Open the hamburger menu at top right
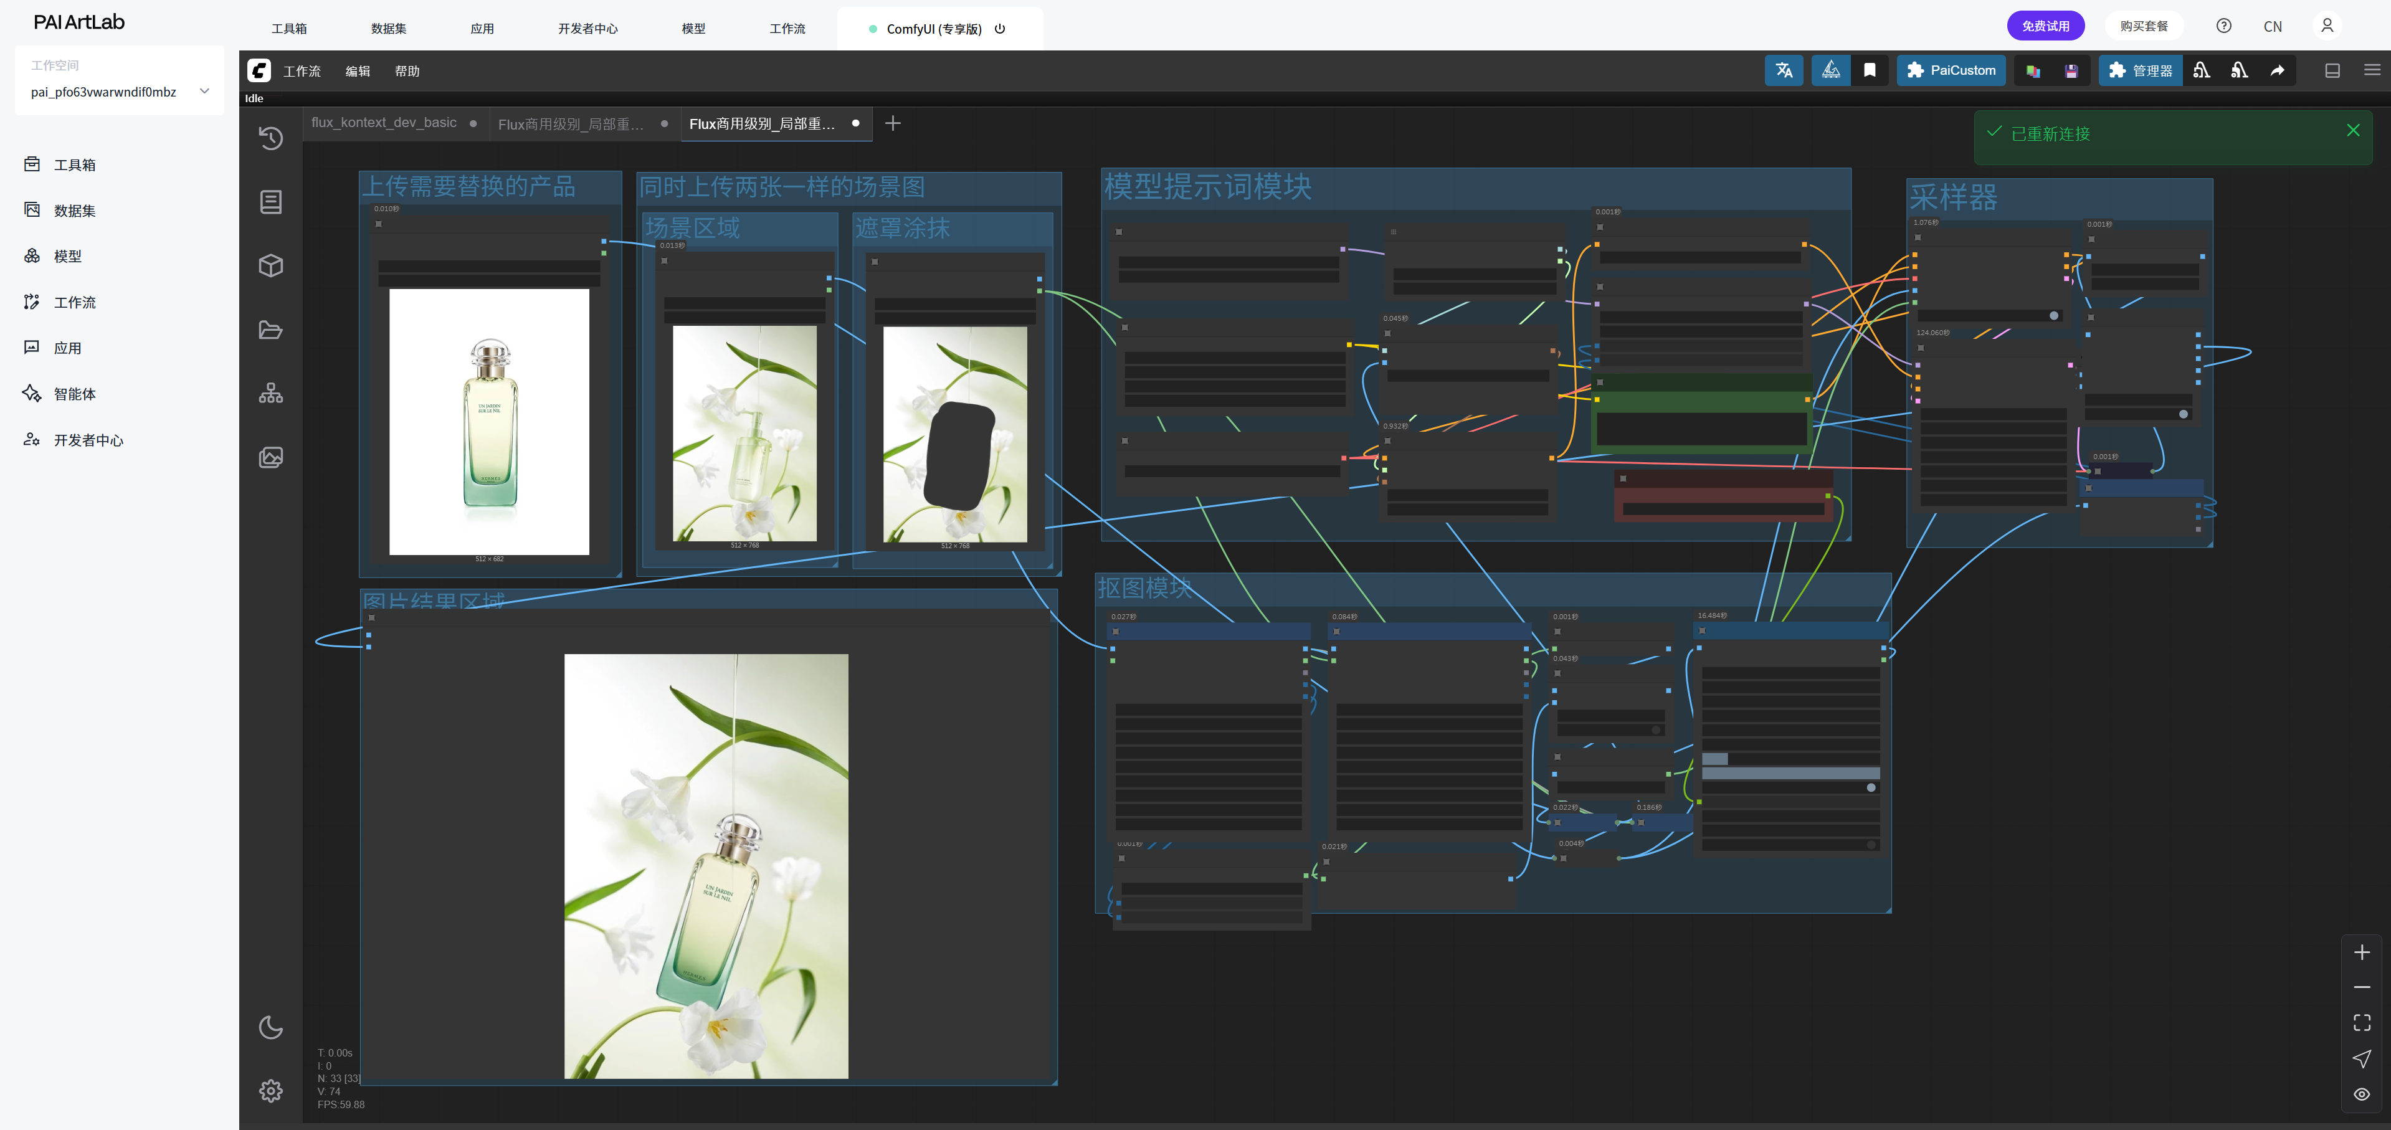 (x=2372, y=70)
